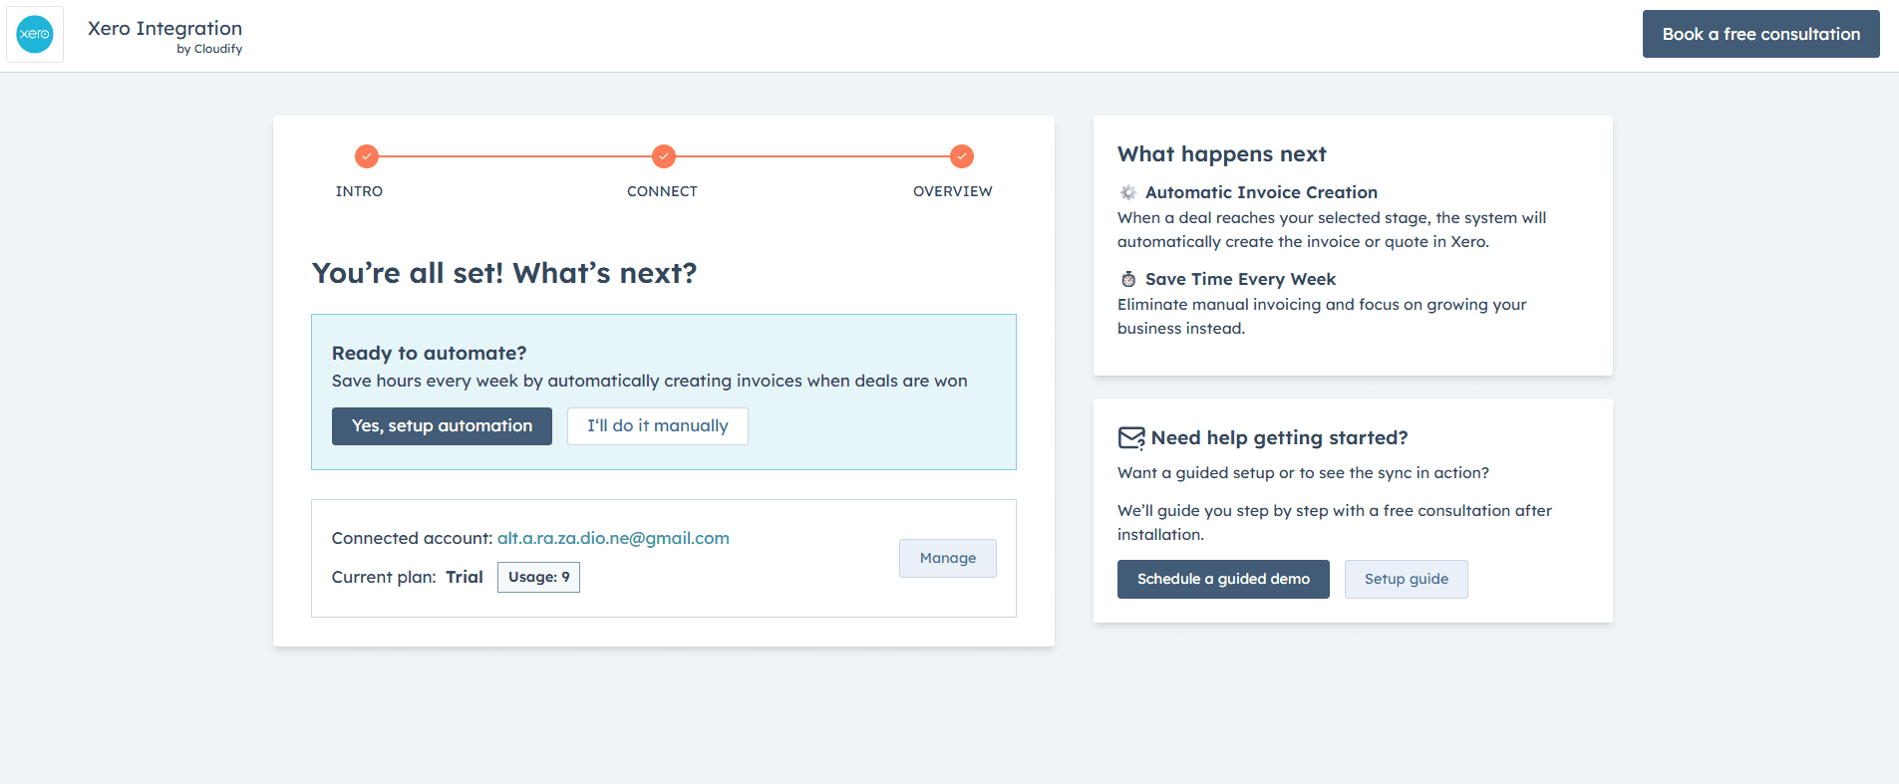This screenshot has width=1899, height=784.
Task: Click the 'Automatic Invoice Creation' title
Action: [x=1261, y=192]
